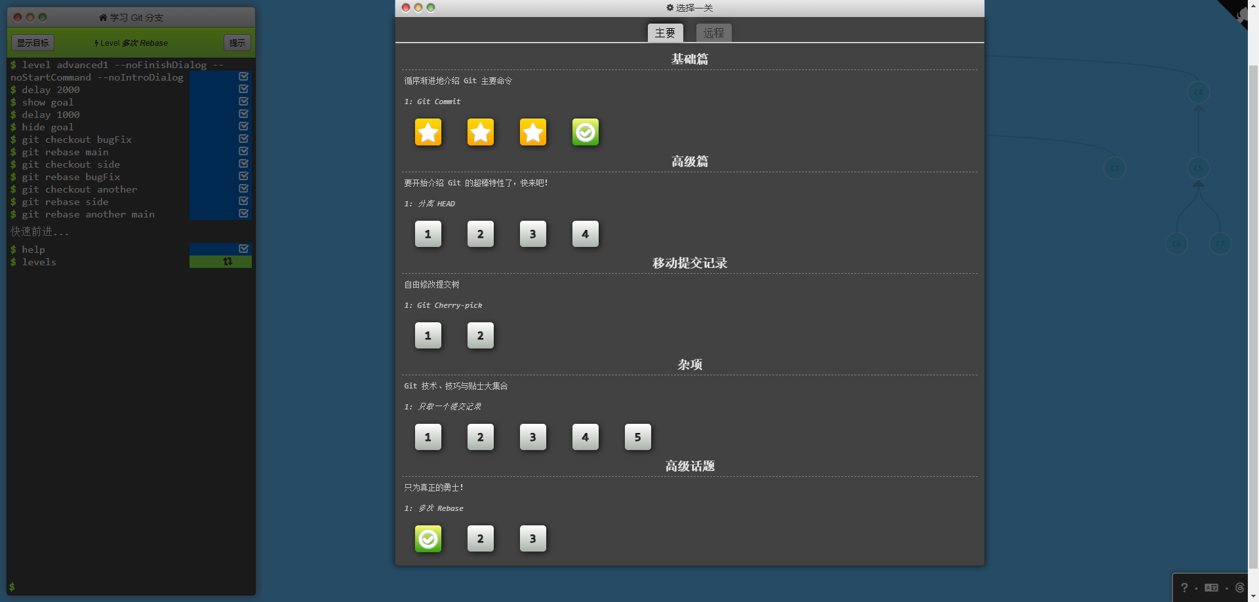This screenshot has width=1259, height=602.
Task: Focus the terminal command prompt line
Action: tap(131, 587)
